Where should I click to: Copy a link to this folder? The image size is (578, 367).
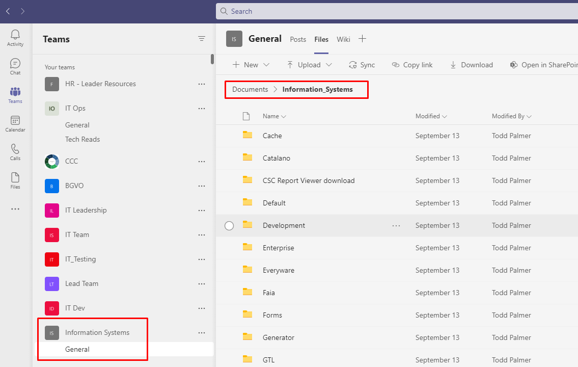tap(412, 65)
